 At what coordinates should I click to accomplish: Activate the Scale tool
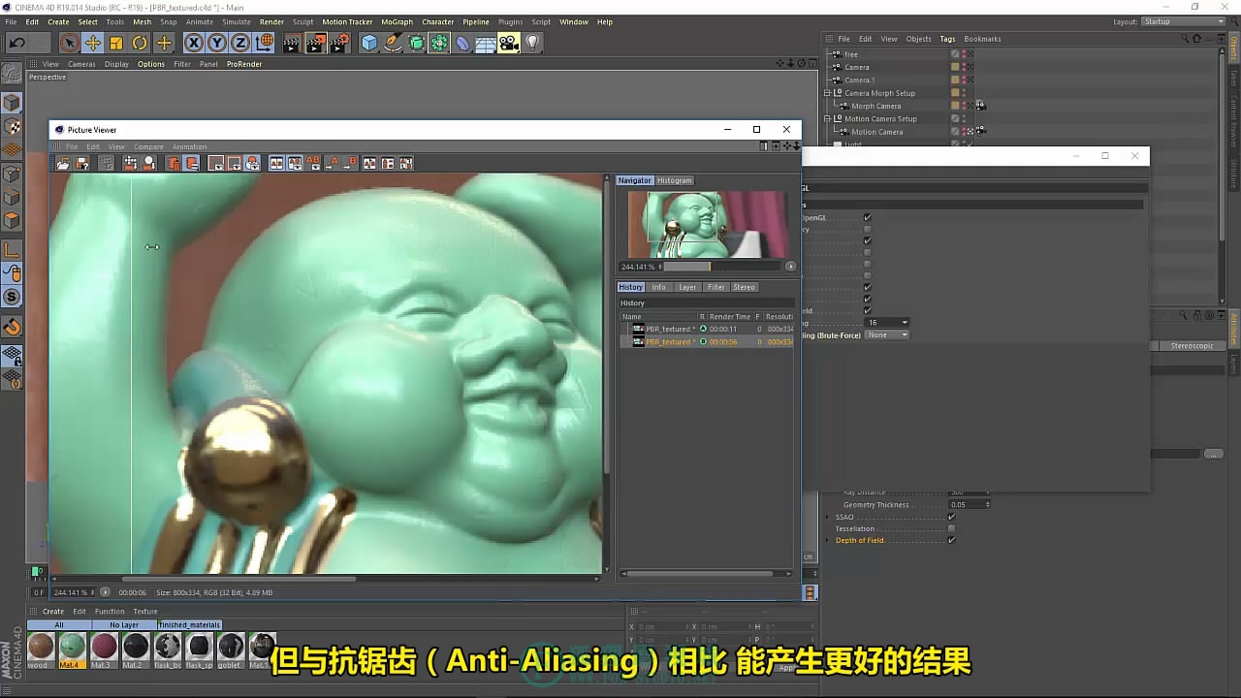click(x=116, y=43)
